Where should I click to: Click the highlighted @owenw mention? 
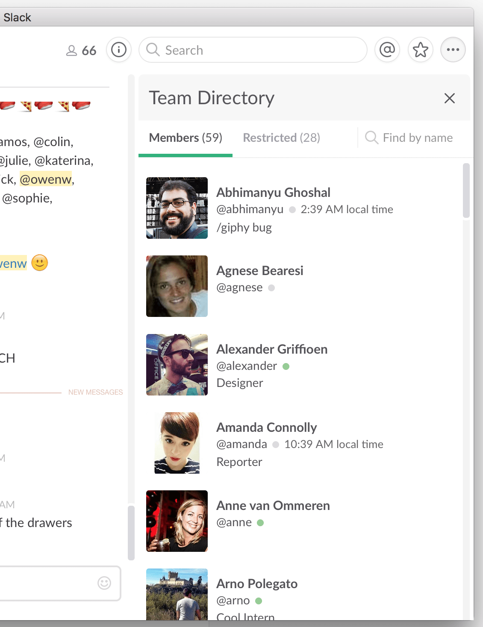pos(46,179)
